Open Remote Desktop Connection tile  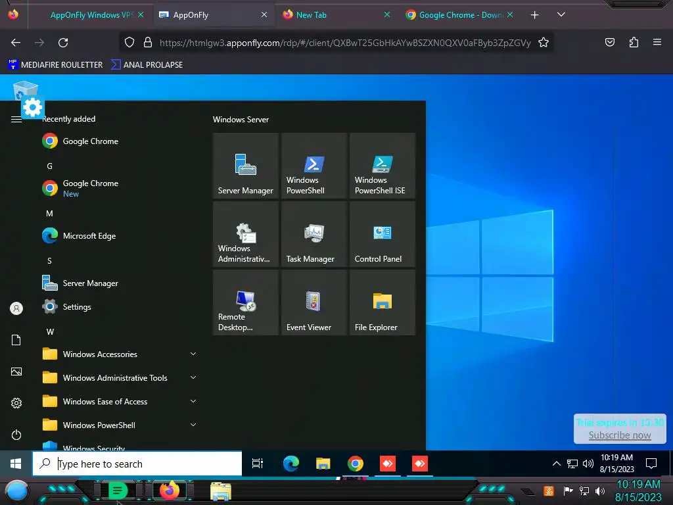246,302
